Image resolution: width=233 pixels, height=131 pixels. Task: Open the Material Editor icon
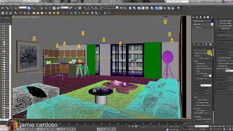point(152,8)
